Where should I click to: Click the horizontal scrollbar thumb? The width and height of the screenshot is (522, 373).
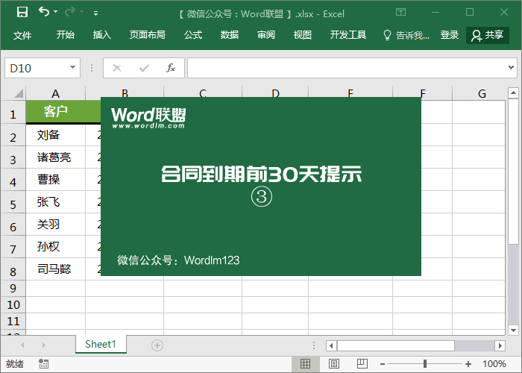tap(396, 345)
